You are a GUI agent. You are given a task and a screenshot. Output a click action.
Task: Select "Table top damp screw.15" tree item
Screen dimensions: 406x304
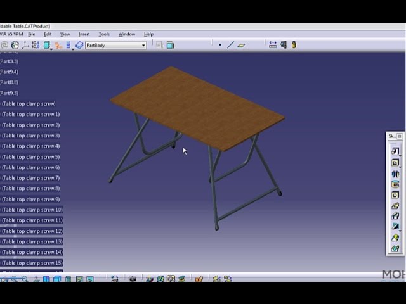click(x=32, y=263)
